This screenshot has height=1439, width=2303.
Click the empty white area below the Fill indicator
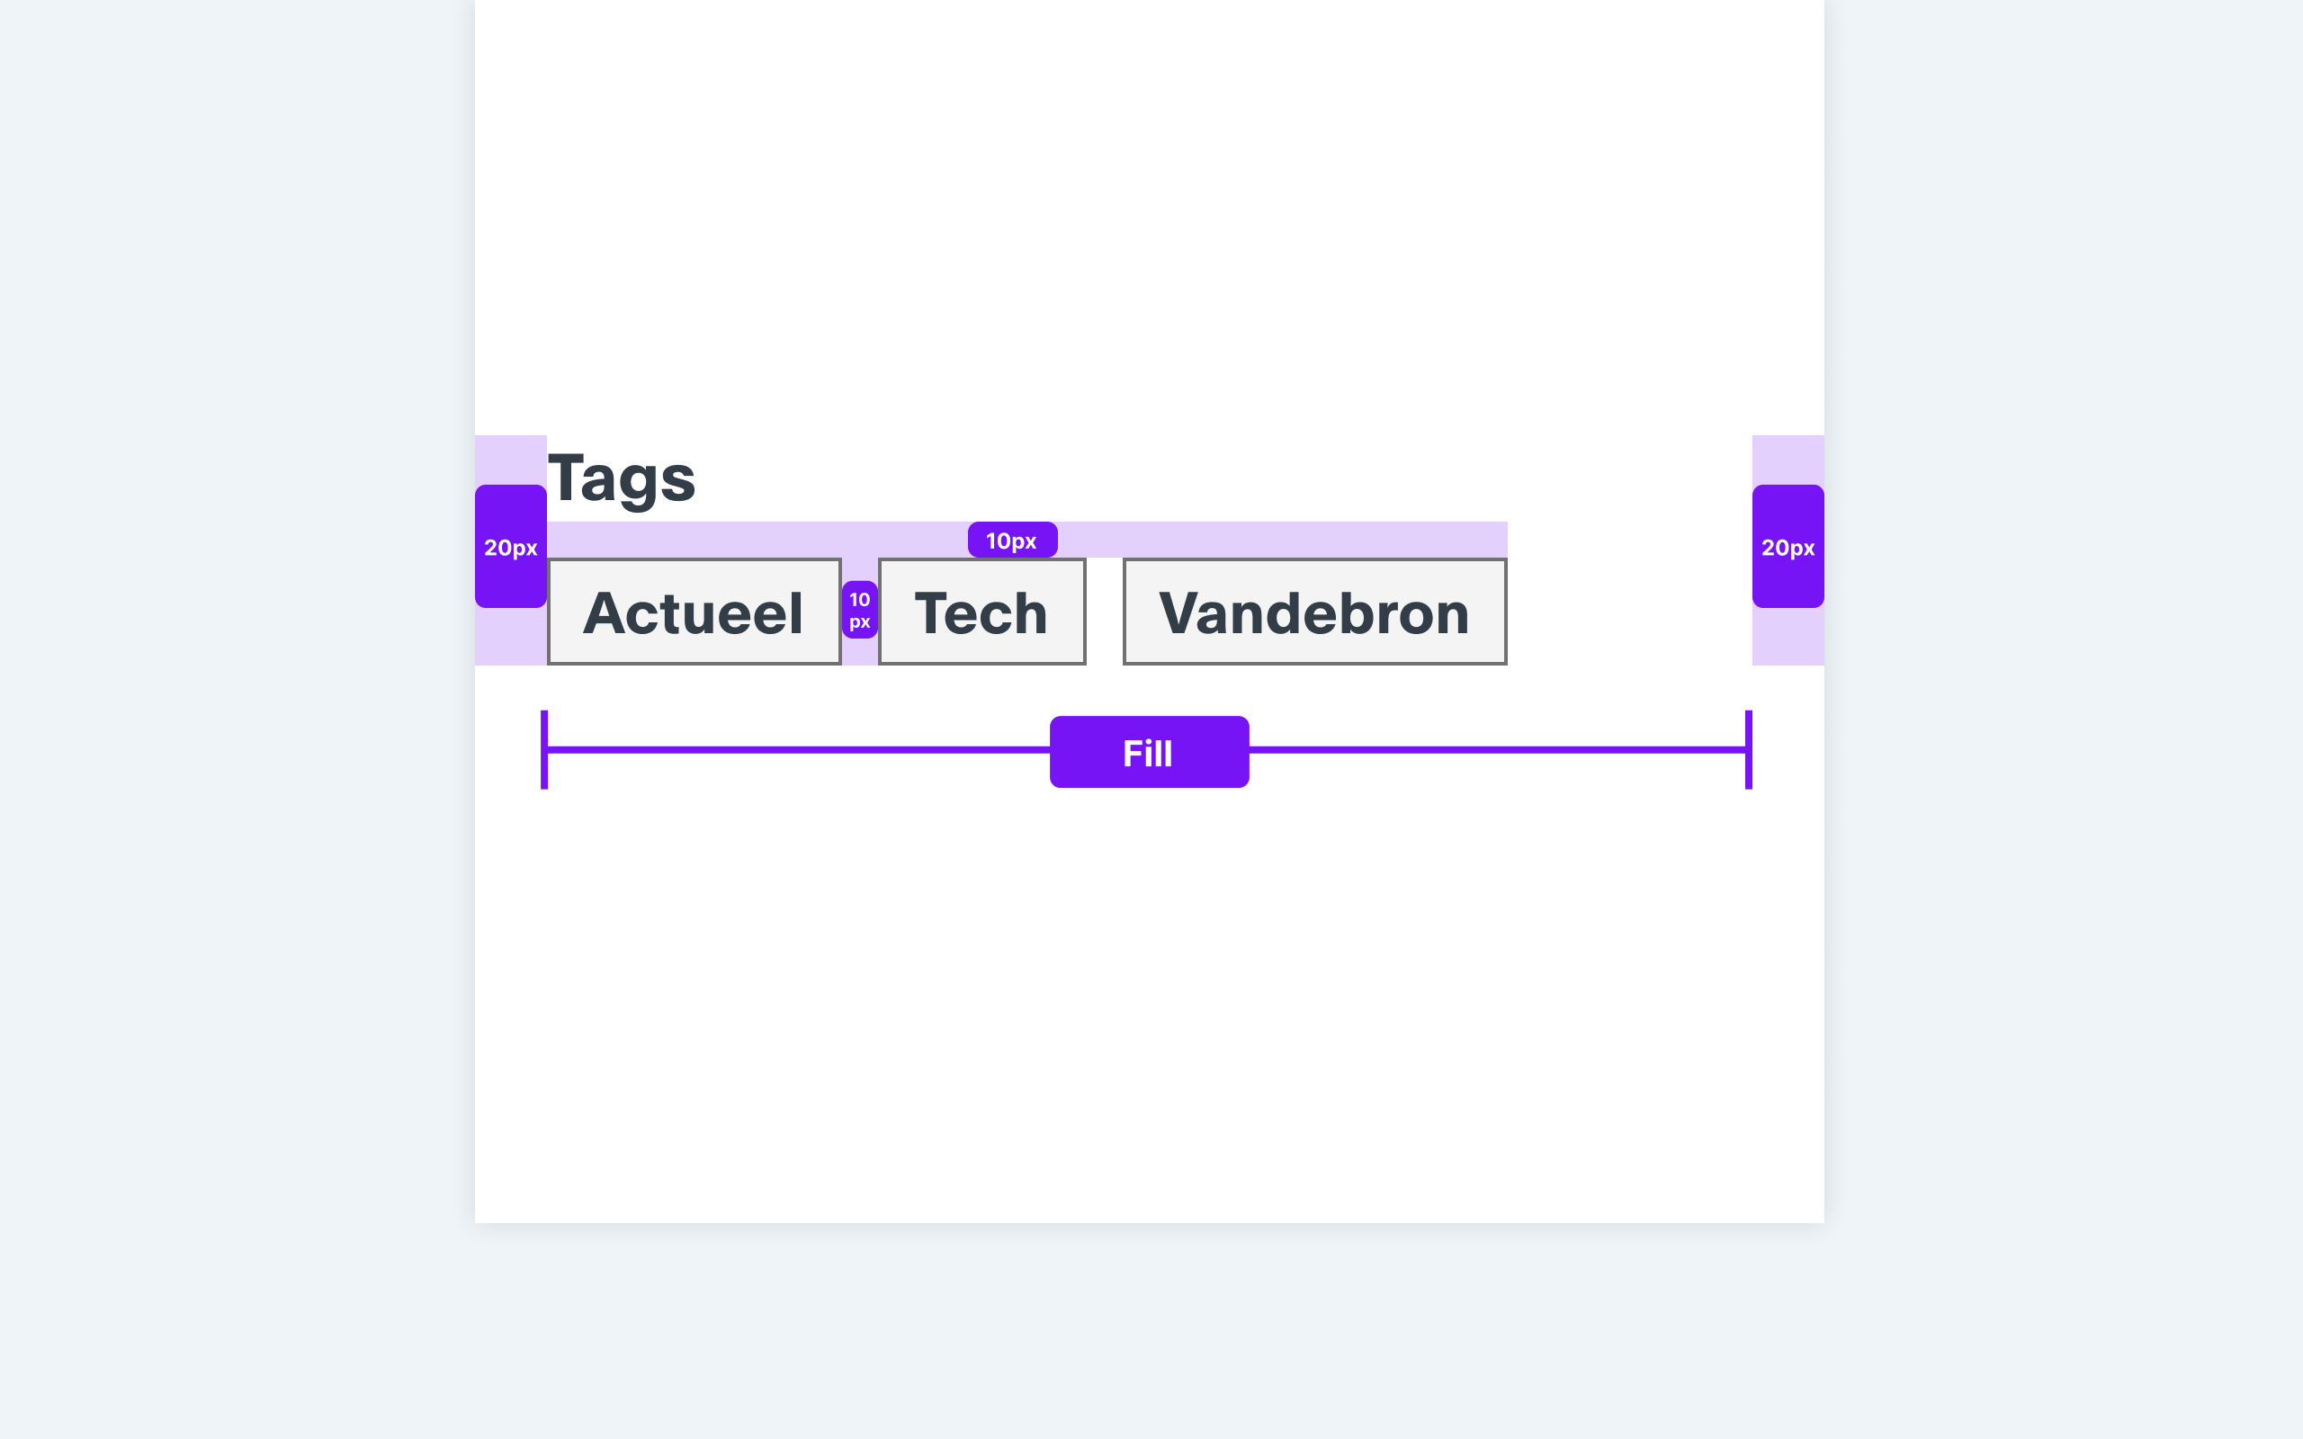(1149, 1004)
